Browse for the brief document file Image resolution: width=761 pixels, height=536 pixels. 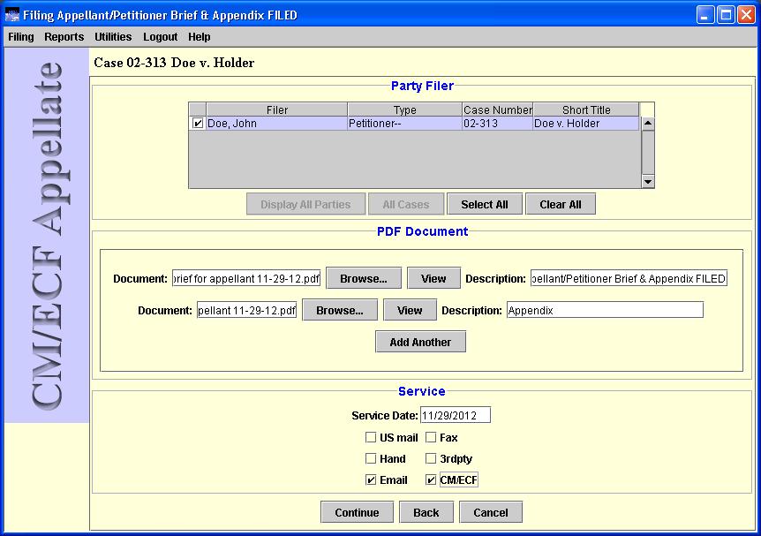click(364, 279)
